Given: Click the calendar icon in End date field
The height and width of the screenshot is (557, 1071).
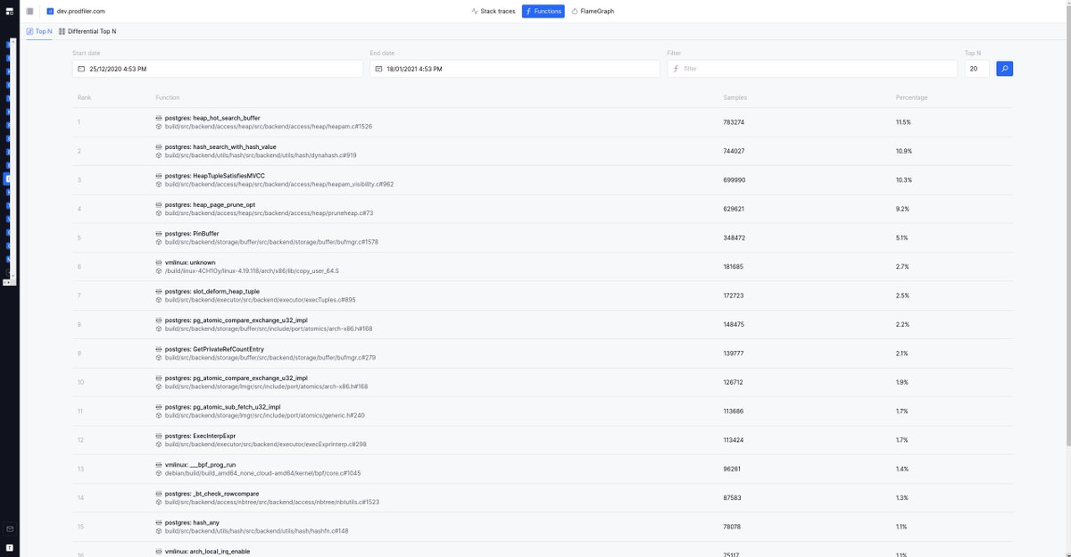Looking at the screenshot, I should (378, 69).
